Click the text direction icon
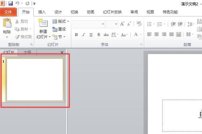 [199, 21]
